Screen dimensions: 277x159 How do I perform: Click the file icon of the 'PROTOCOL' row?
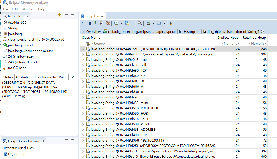(x=88, y=108)
